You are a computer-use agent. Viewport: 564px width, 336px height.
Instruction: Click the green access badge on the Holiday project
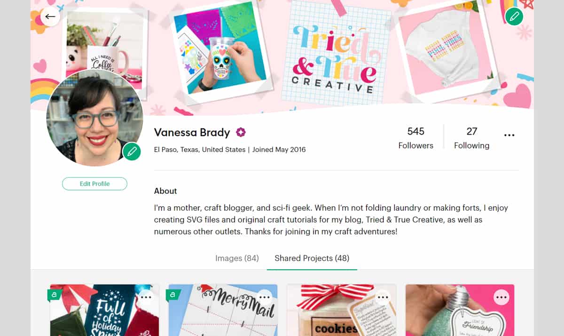[55, 295]
